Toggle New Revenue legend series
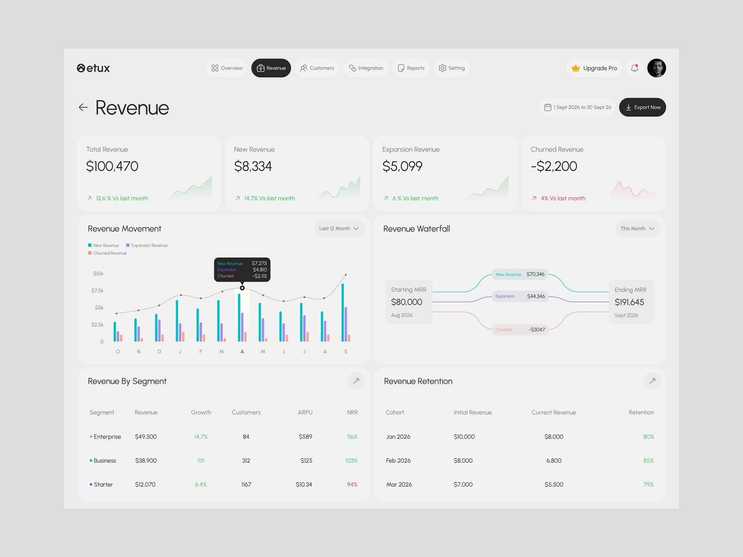 click(x=103, y=245)
